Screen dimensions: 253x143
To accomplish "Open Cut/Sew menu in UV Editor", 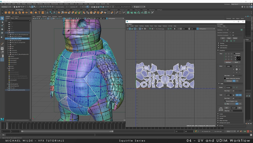I will tap(141, 26).
